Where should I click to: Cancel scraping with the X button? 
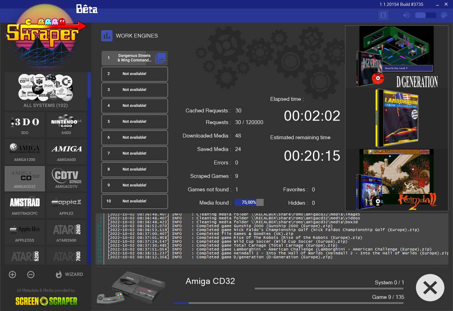click(430, 288)
